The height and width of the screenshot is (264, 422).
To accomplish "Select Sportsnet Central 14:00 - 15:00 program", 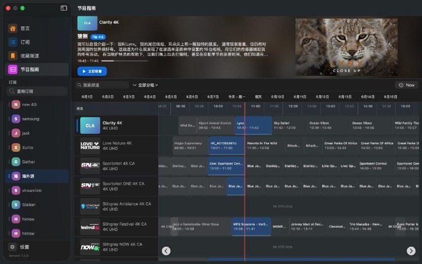I will click(x=376, y=166).
